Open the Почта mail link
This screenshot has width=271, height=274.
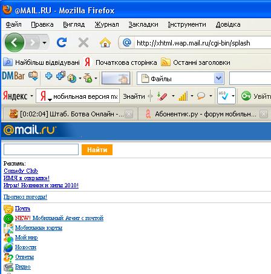pyautogui.click(x=22, y=209)
